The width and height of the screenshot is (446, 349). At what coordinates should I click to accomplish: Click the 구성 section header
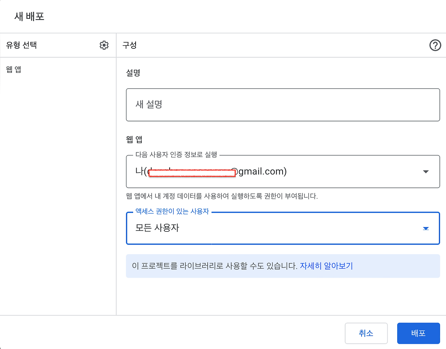point(129,45)
